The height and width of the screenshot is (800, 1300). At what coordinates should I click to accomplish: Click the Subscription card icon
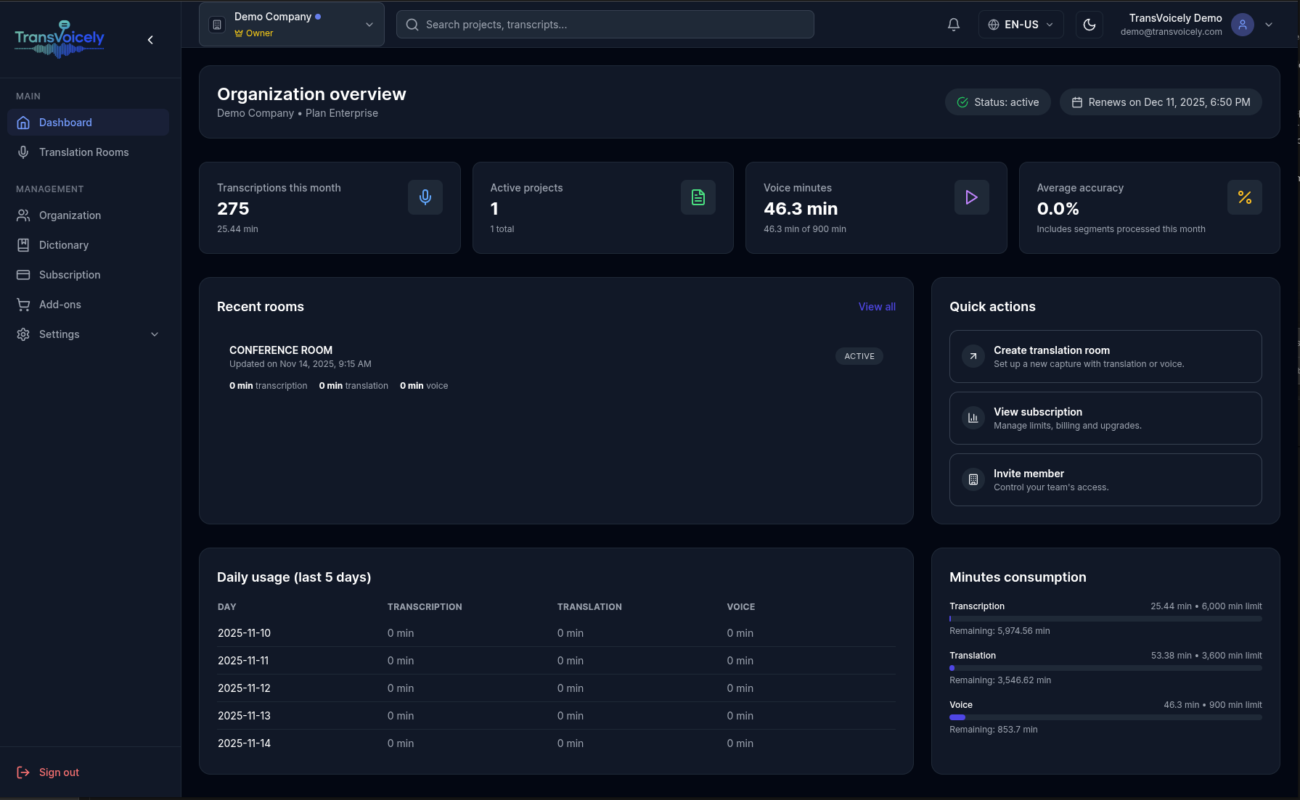(x=23, y=275)
